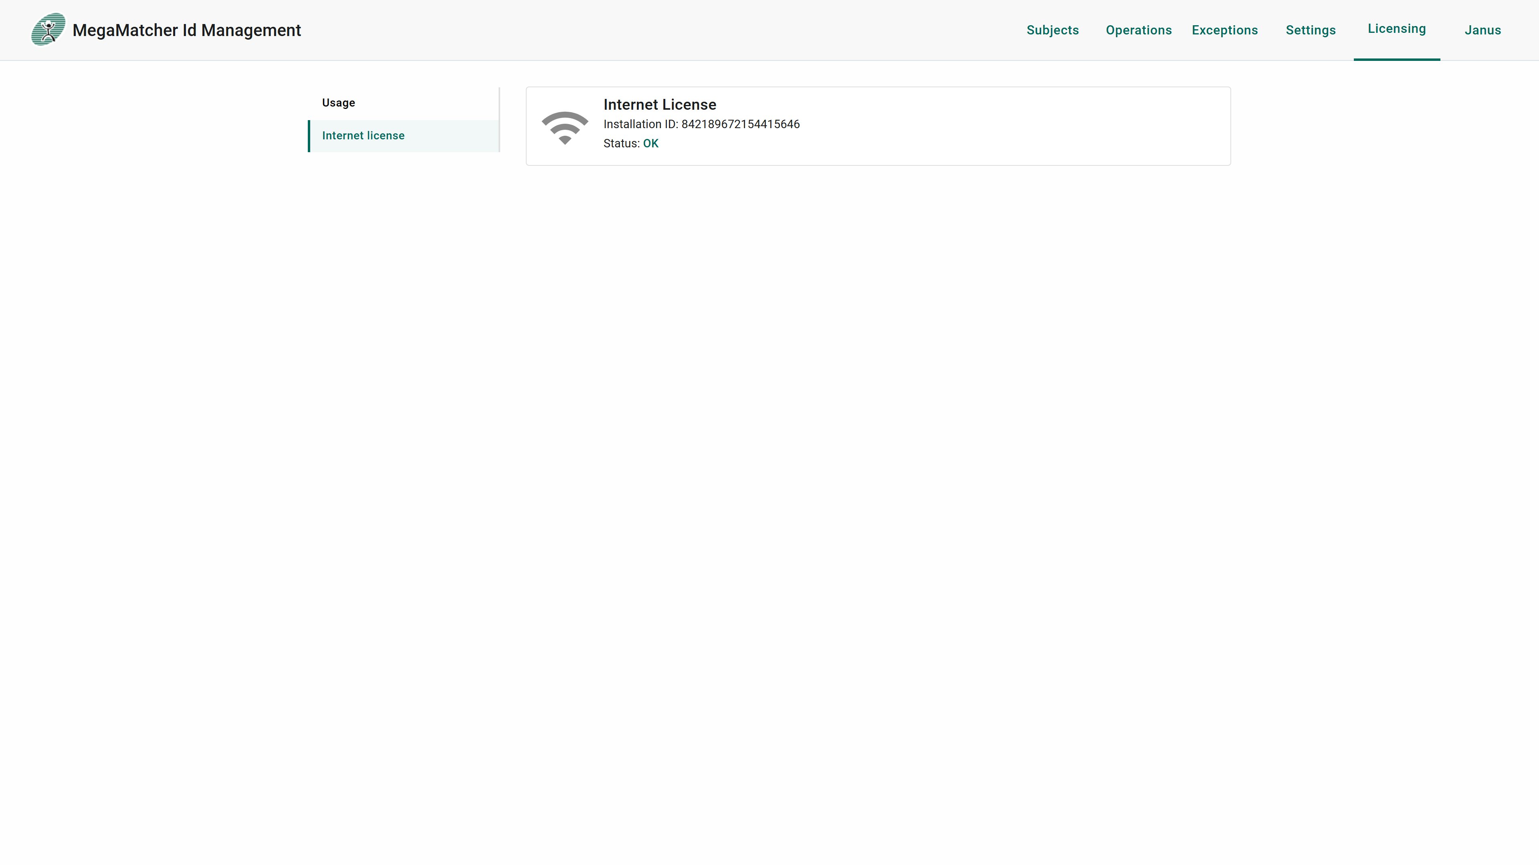Image resolution: width=1539 pixels, height=865 pixels.
Task: Go to the Operations tab
Action: [1139, 30]
